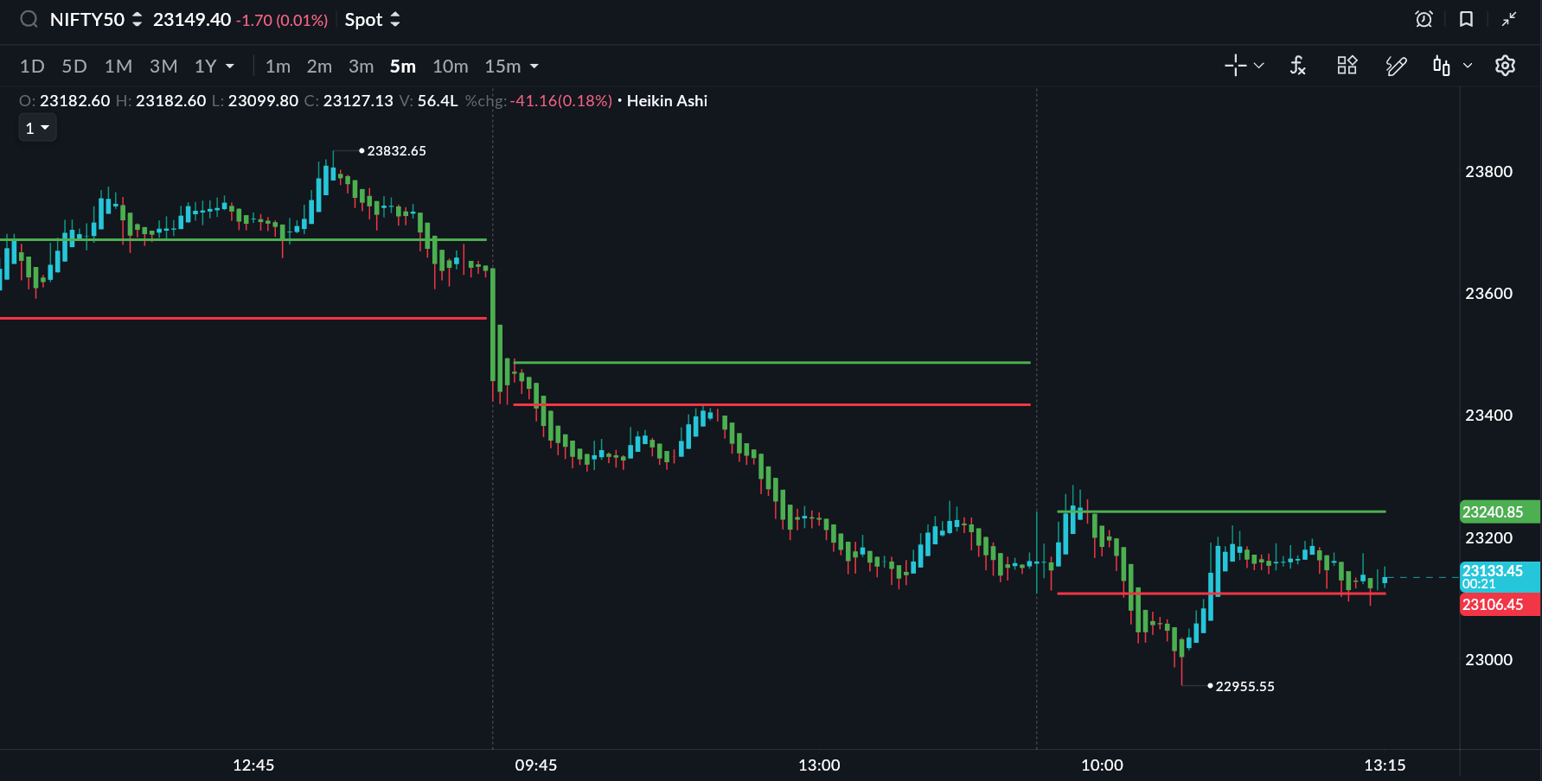Image resolution: width=1542 pixels, height=781 pixels.
Task: Open the 1Y range dropdown
Action: tap(229, 67)
